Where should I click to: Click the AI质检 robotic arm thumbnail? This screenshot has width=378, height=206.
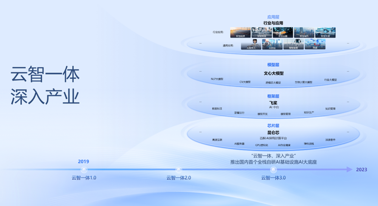point(272,44)
